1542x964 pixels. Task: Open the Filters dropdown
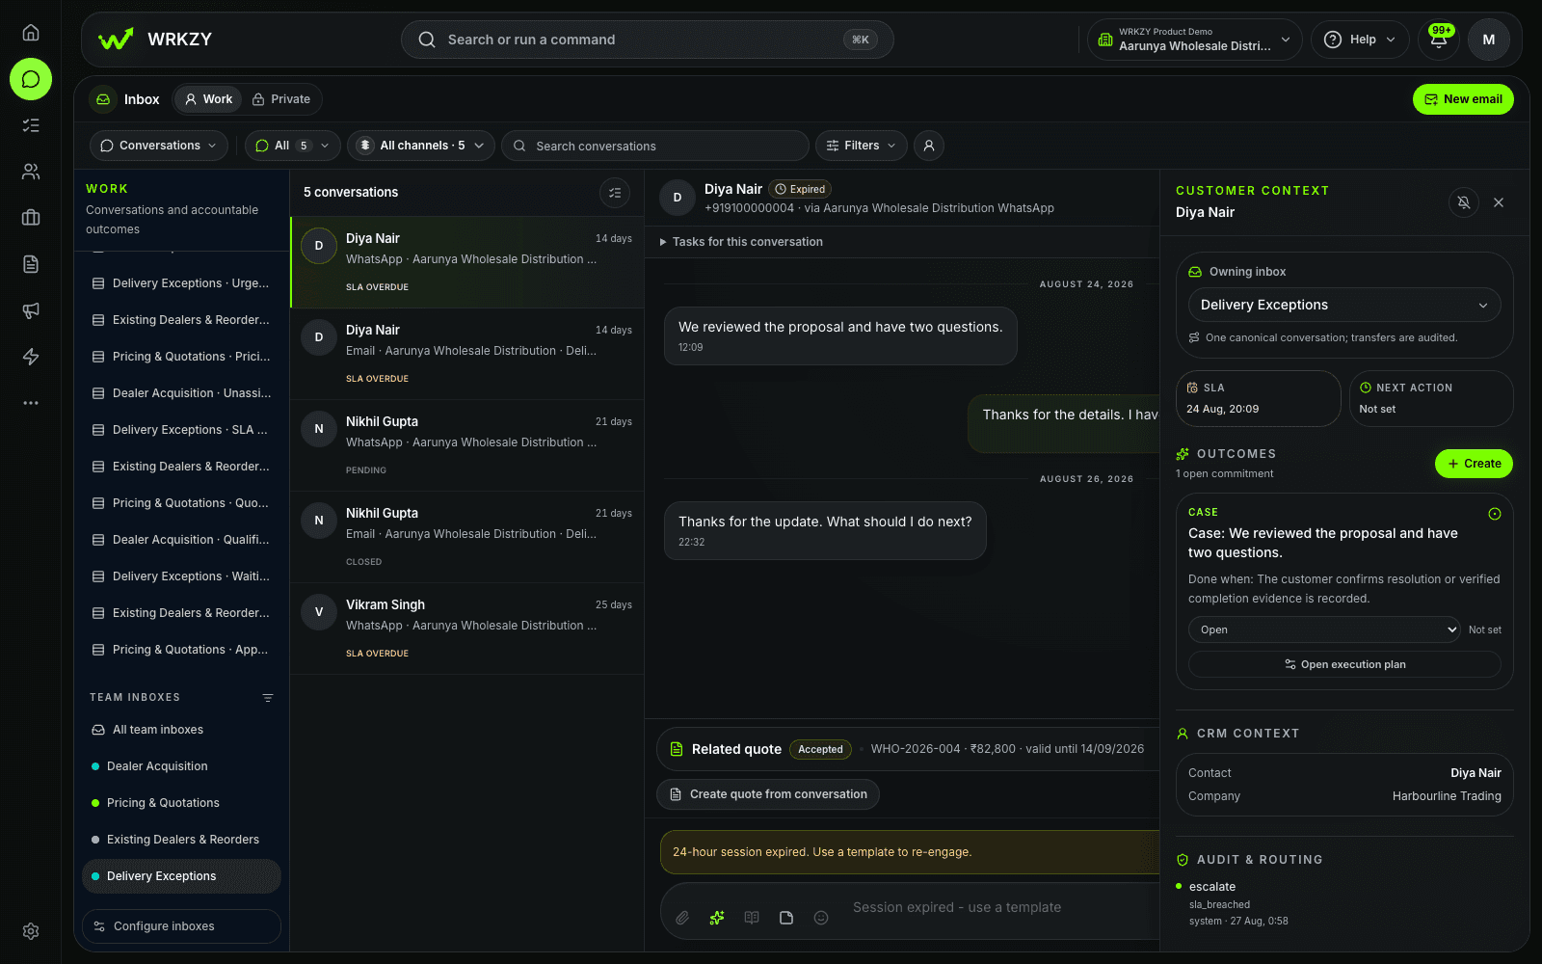click(x=862, y=146)
